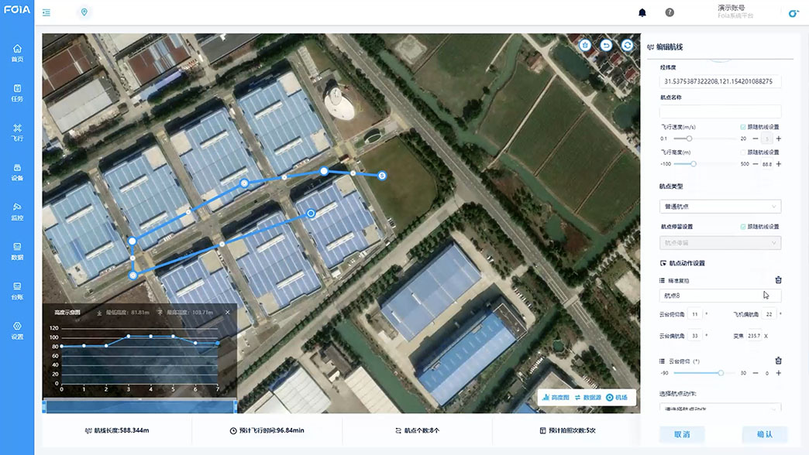
Task: Toggle follow-route checkbox for 飞行速度
Action: click(743, 127)
